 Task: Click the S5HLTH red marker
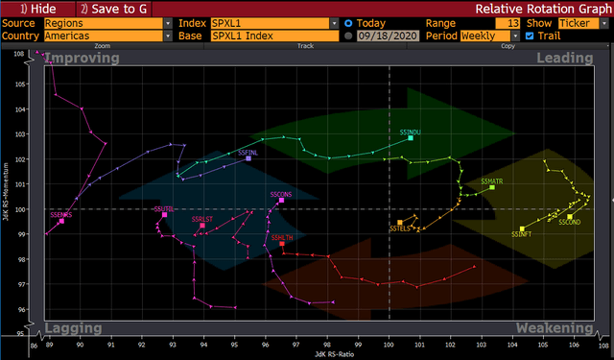click(282, 244)
